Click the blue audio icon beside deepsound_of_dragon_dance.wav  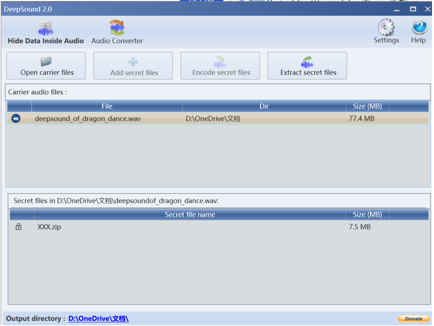(16, 118)
